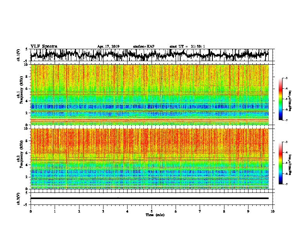Click the "6" kHz tick of ch.2 spectrogram
307x237 pixels.
click(27, 153)
